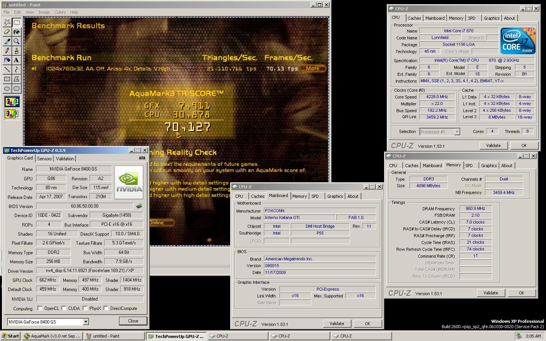
Task: Click DRAM Frequency value 960.9 MHz
Action: click(475, 209)
